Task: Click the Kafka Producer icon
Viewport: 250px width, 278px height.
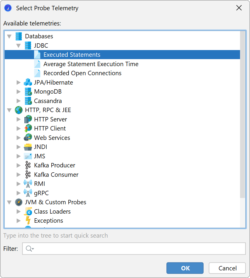Action: (x=28, y=165)
